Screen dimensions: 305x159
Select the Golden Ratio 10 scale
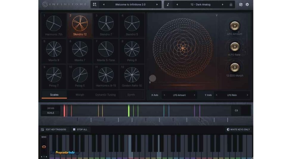pyautogui.click(x=132, y=77)
